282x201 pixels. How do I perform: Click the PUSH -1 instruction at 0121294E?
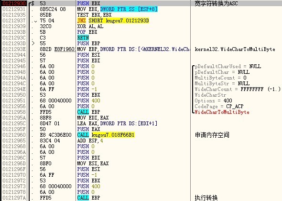tap(87, 89)
